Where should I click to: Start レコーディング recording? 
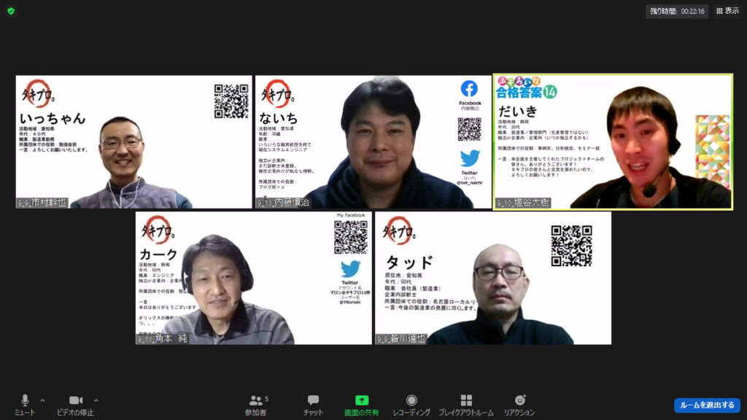tap(411, 404)
